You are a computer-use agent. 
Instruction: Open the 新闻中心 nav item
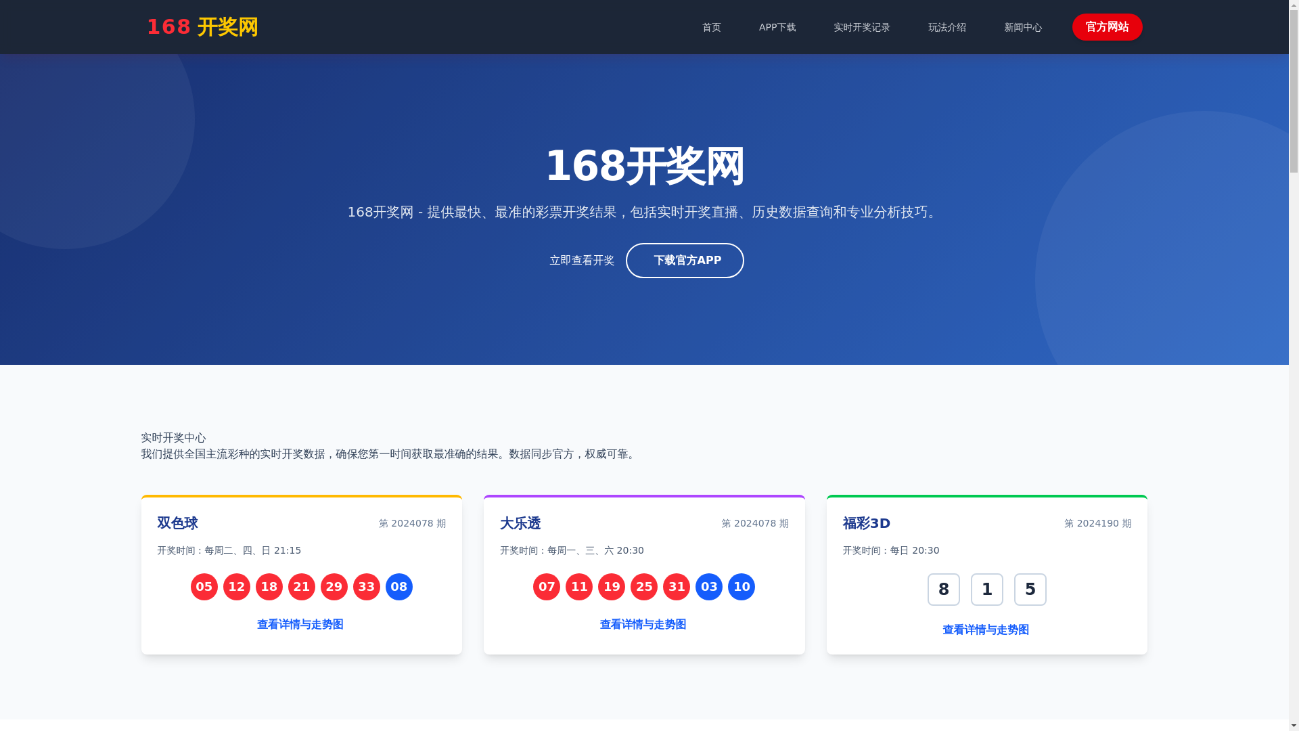tap(1022, 27)
